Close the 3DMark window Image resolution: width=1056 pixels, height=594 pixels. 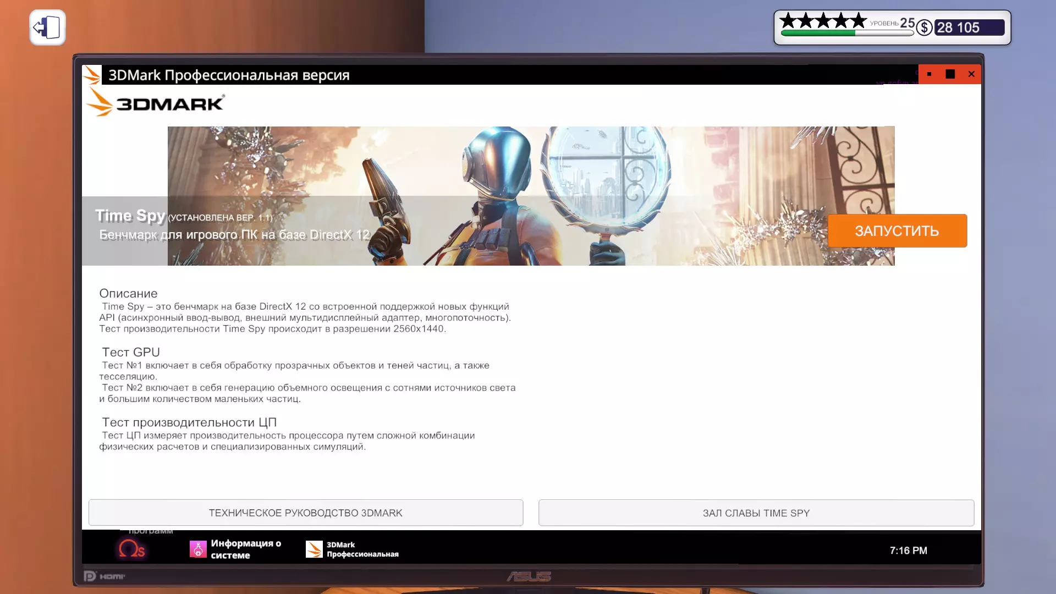tap(971, 74)
